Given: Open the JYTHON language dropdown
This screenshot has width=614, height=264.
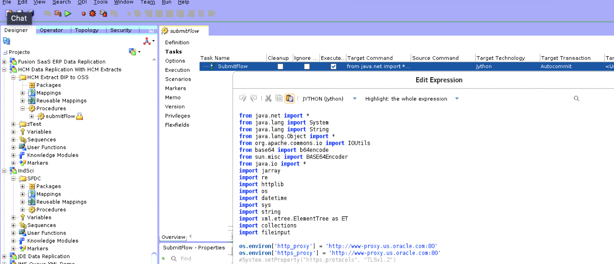Looking at the screenshot, I should pos(355,99).
